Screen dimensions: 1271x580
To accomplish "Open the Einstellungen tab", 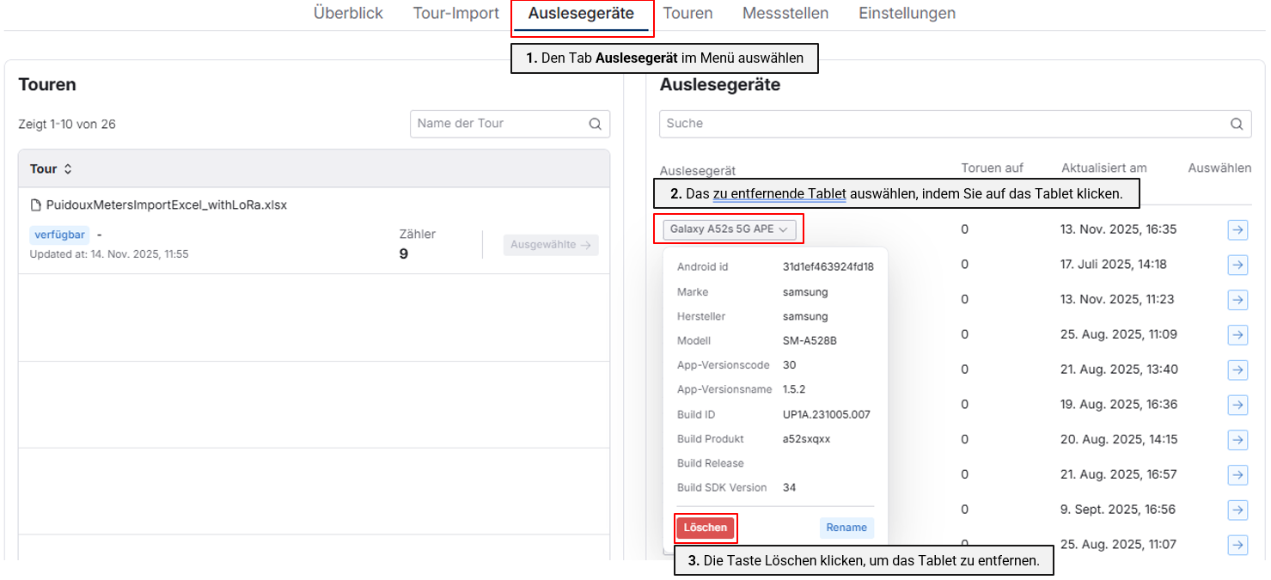I will pyautogui.click(x=907, y=13).
